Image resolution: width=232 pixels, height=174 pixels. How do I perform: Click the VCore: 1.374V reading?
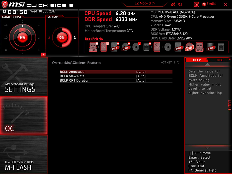[161, 25]
